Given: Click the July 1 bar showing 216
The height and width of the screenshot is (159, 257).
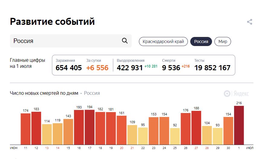Looking at the screenshot, I should click(239, 125).
